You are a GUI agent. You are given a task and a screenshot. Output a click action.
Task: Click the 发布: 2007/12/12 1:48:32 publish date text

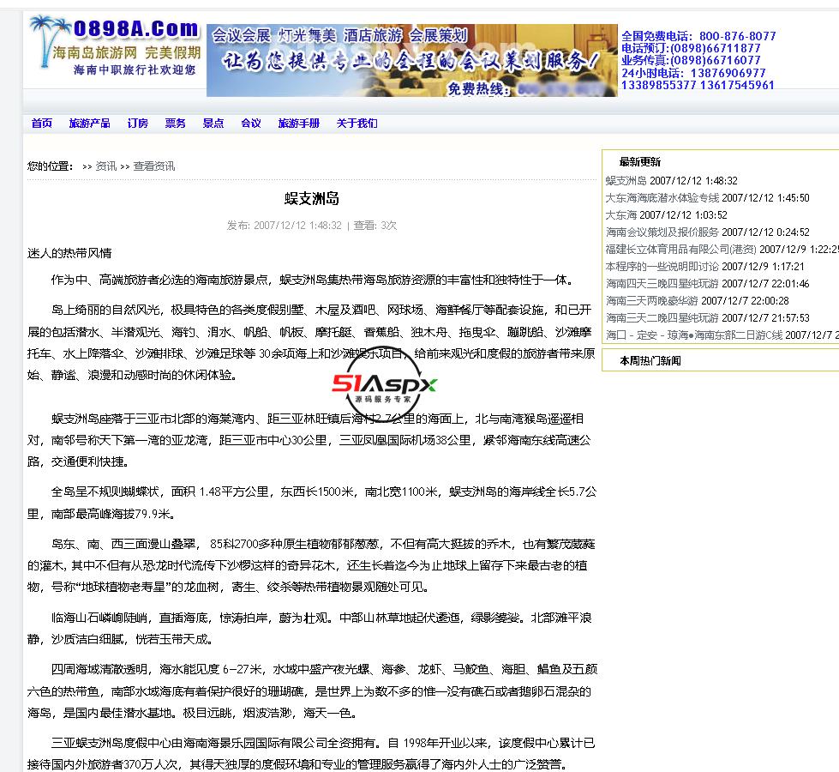click(x=285, y=226)
